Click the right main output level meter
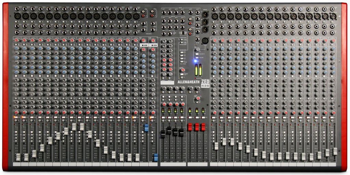This screenshot has height=175, width=350. tap(200, 70)
